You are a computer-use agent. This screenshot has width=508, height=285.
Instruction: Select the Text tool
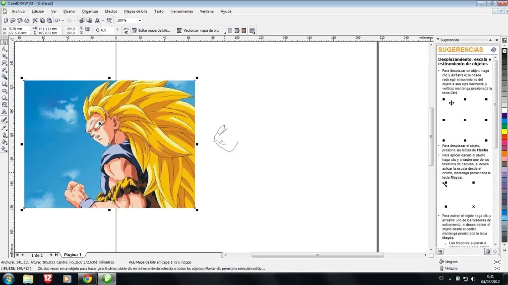(4, 112)
